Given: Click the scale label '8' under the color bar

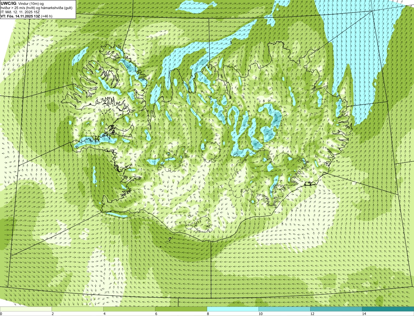Looking at the screenshot, I should [x=207, y=314].
